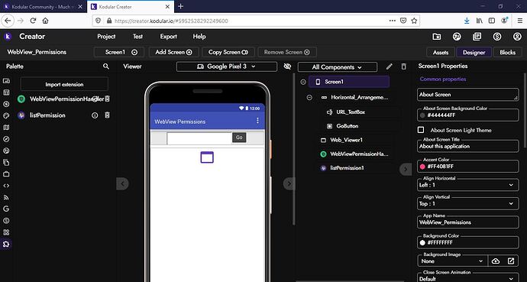
Task: Click the Palette search magnifier icon
Action: (106, 66)
